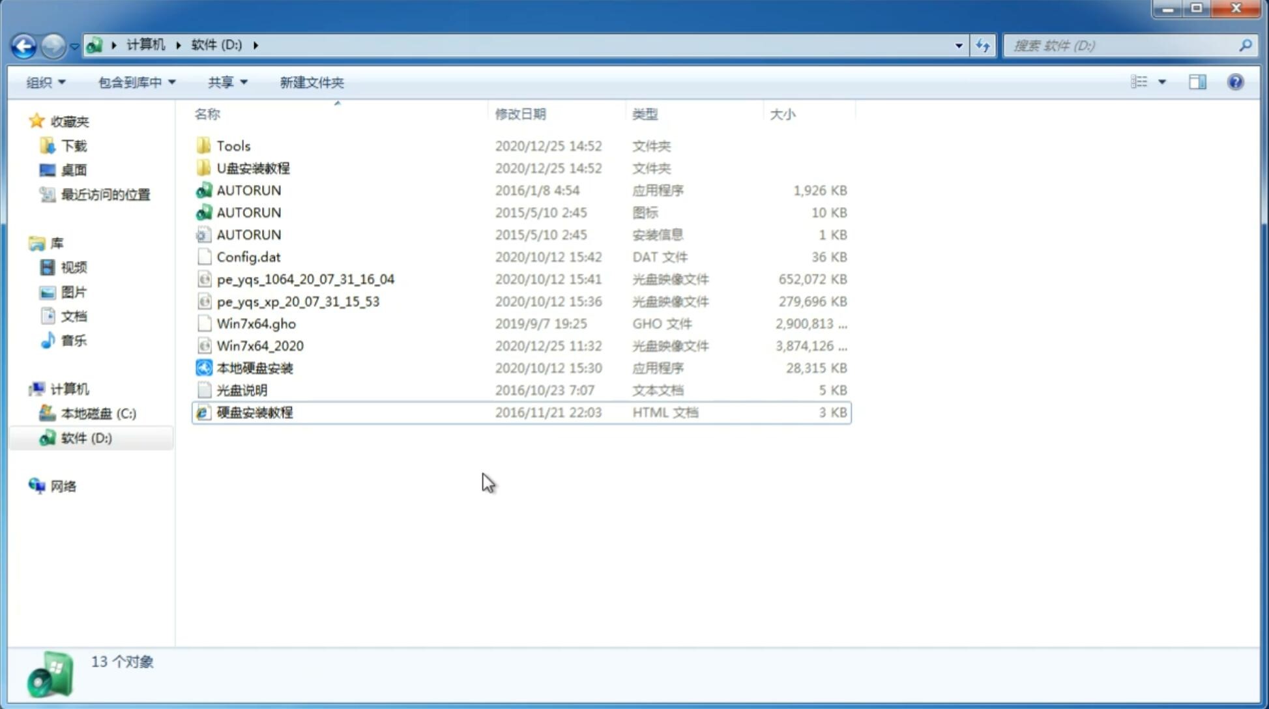Open pe_yqs_1064 disc image file
This screenshot has height=709, width=1269.
pos(305,279)
